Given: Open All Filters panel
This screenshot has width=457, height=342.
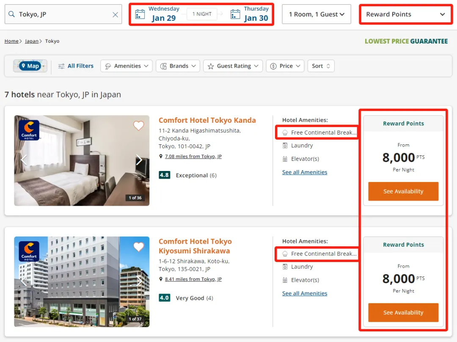Looking at the screenshot, I should tap(76, 66).
